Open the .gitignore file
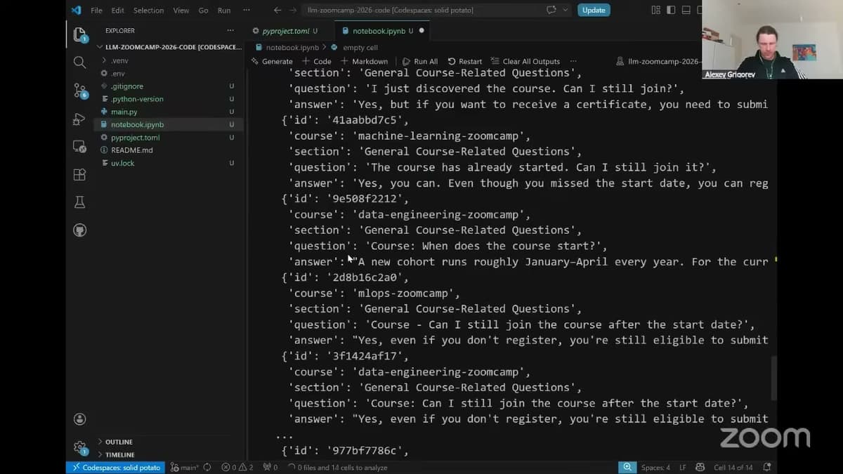Image resolution: width=843 pixels, height=474 pixels. [168, 86]
